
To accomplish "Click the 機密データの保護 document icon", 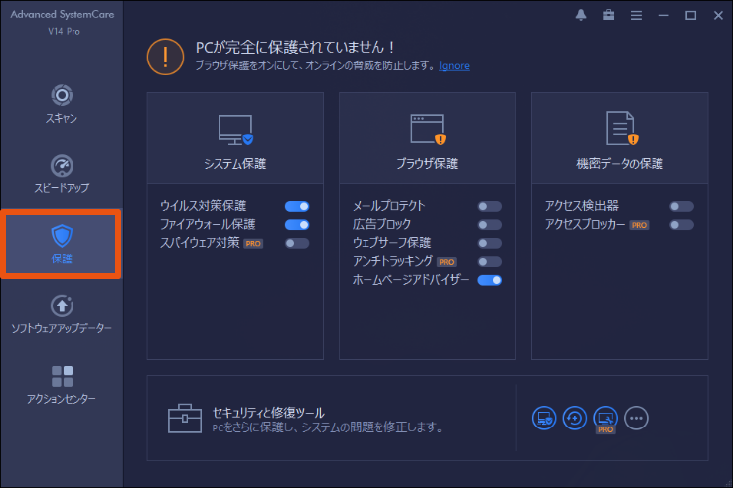I will (622, 128).
